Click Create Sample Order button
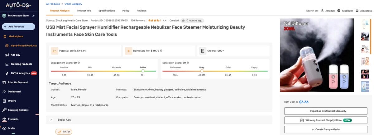 pos(326,129)
